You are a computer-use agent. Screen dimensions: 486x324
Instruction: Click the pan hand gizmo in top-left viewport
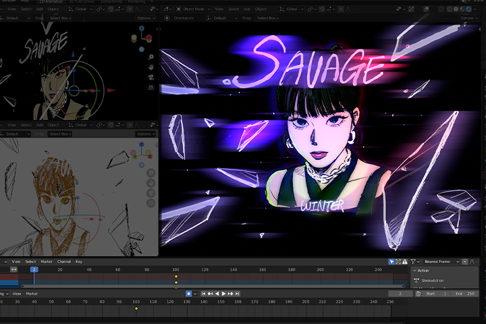coord(151,67)
